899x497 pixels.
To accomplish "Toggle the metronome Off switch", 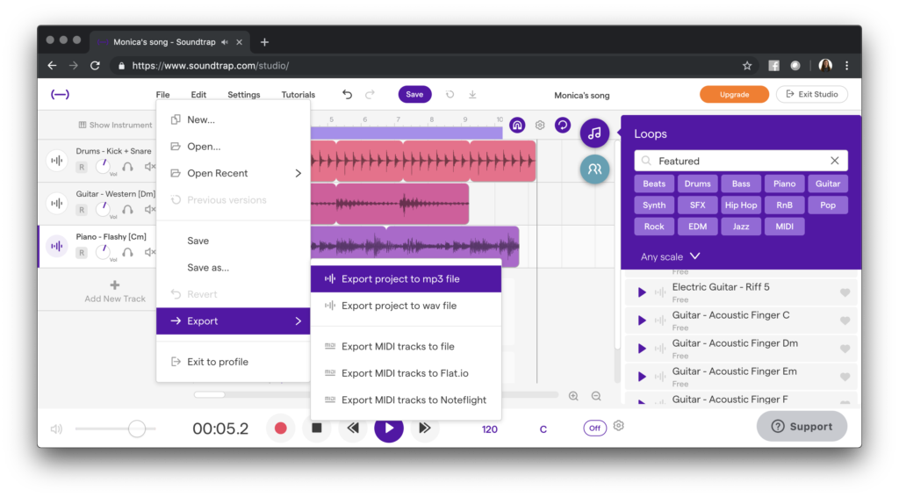I will coord(595,429).
